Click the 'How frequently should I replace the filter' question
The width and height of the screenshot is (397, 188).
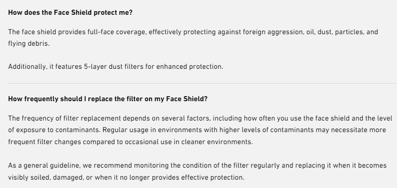pos(108,99)
